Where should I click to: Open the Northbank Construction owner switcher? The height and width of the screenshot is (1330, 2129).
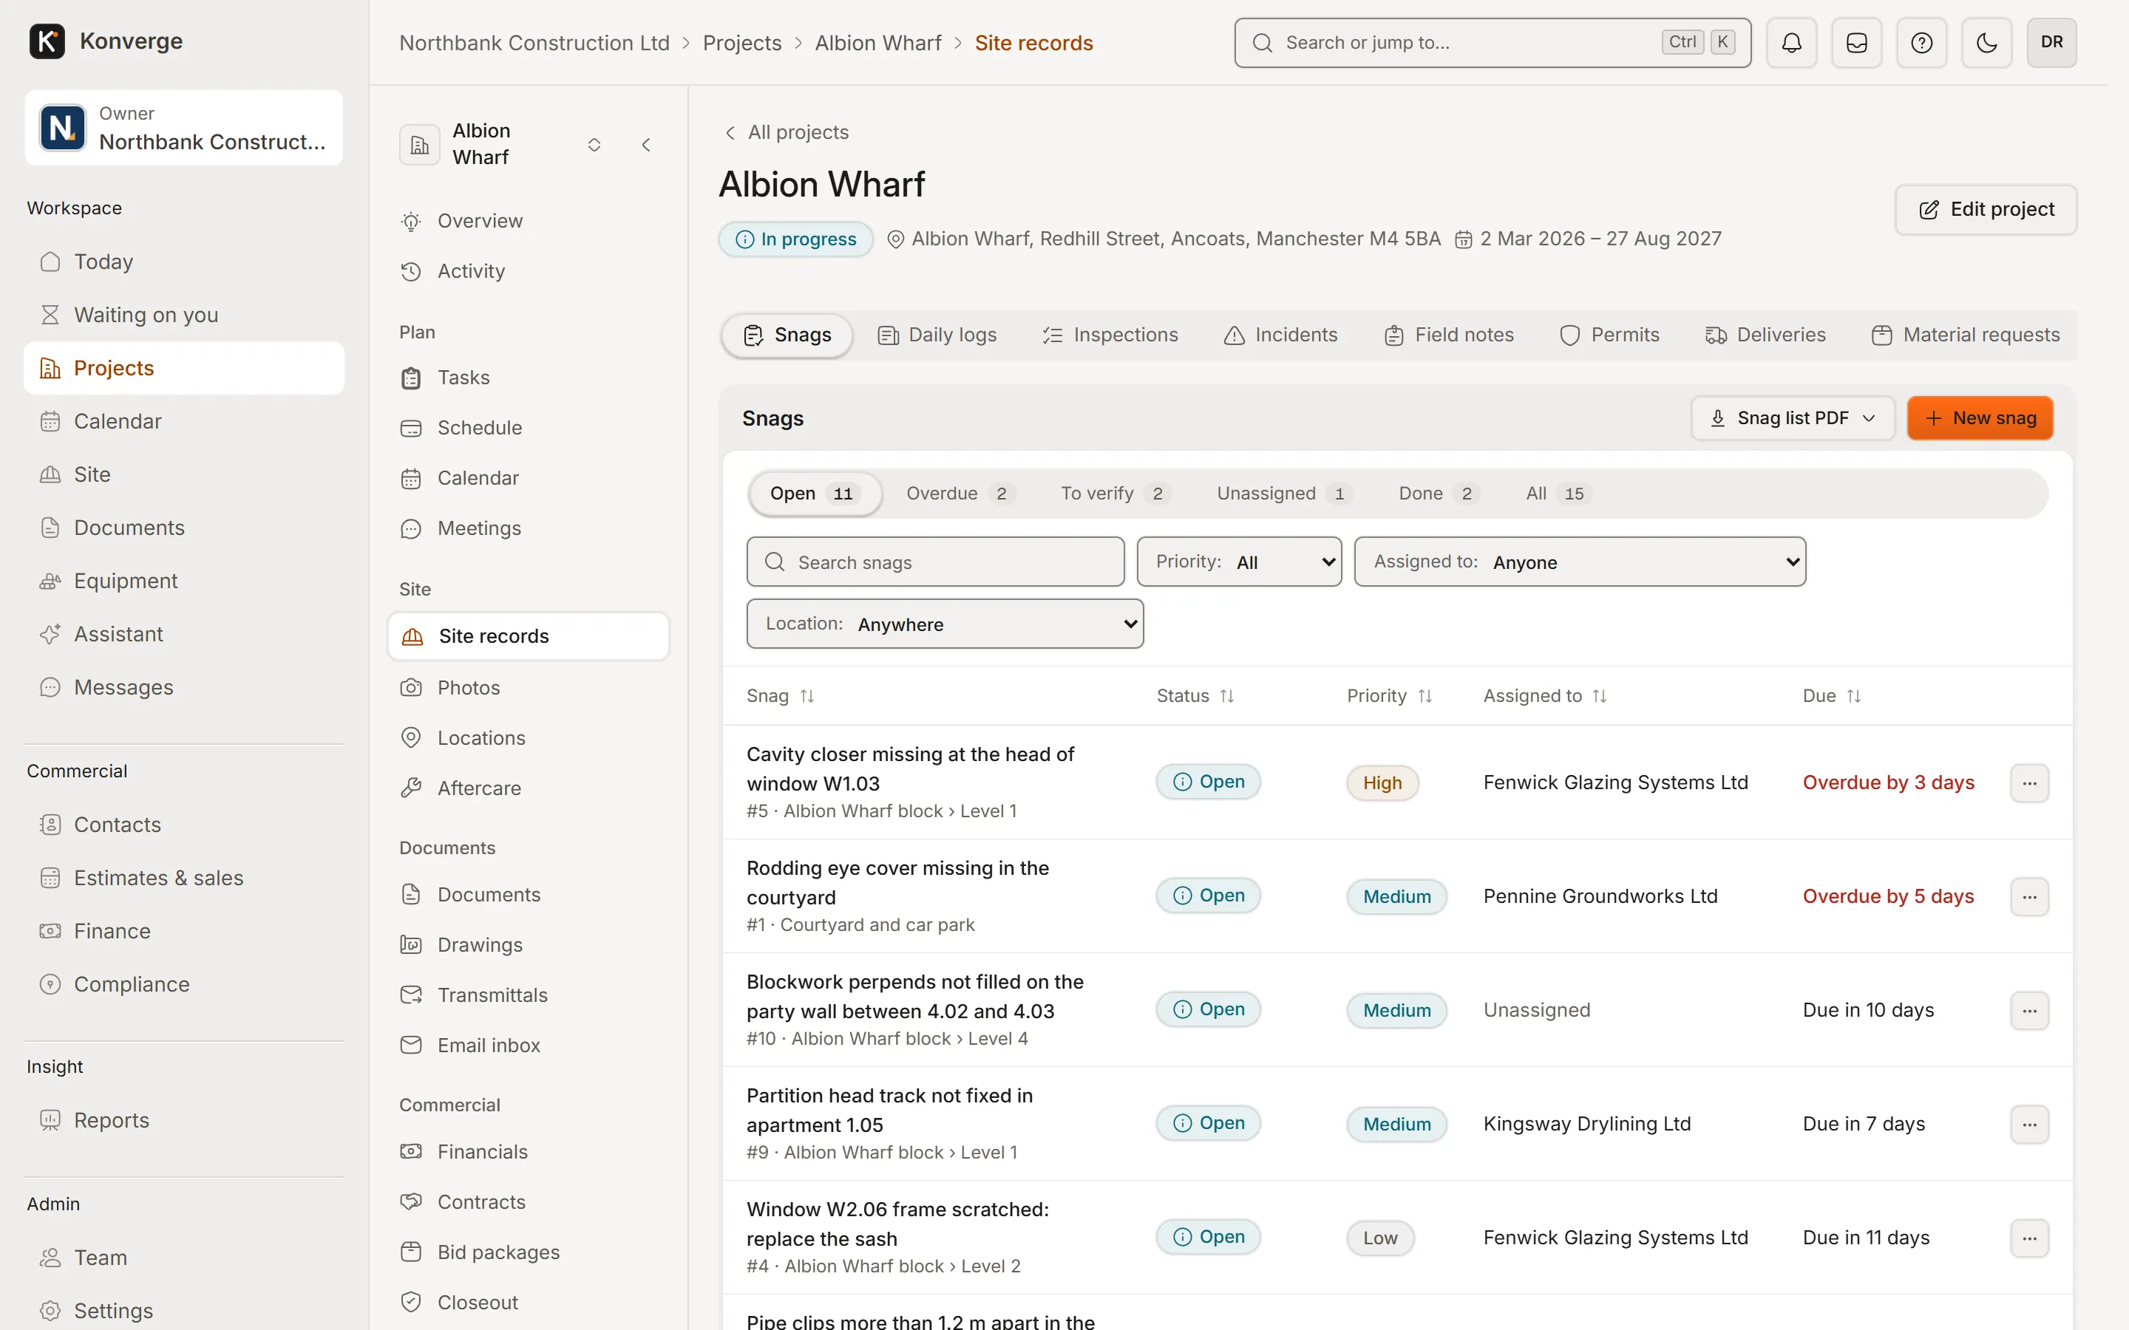[x=184, y=128]
